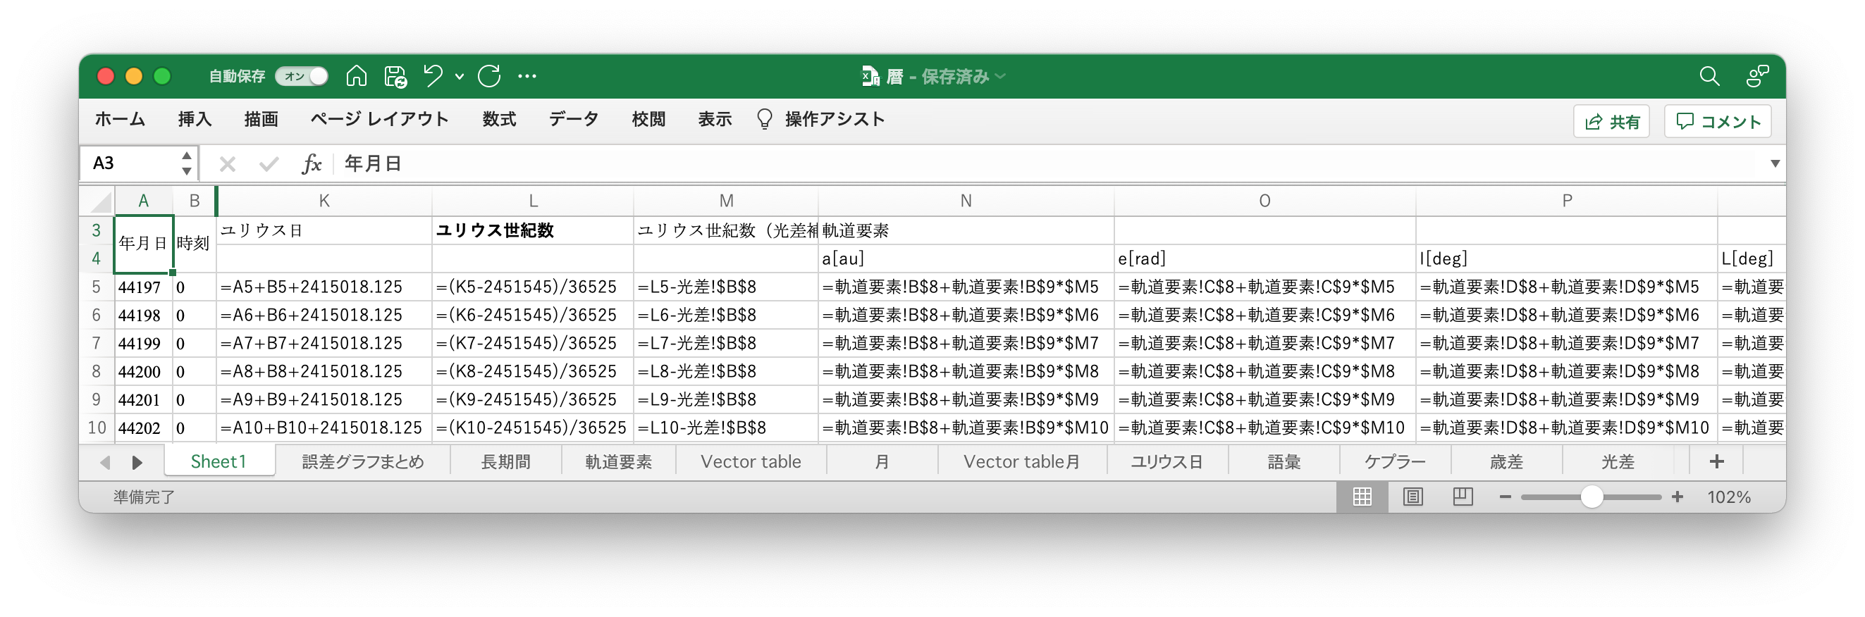Add a new sheet with plus button
This screenshot has width=1865, height=617.
pos(1716,461)
